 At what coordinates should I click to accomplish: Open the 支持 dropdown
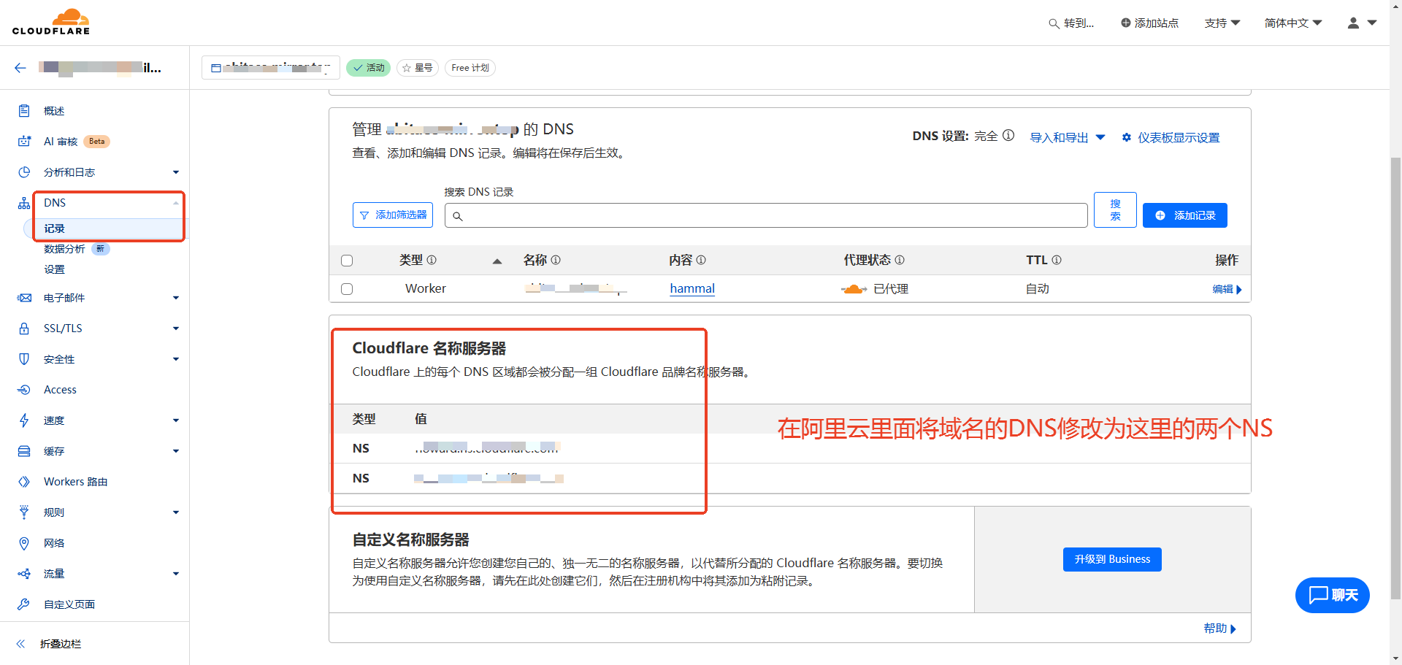click(x=1222, y=23)
